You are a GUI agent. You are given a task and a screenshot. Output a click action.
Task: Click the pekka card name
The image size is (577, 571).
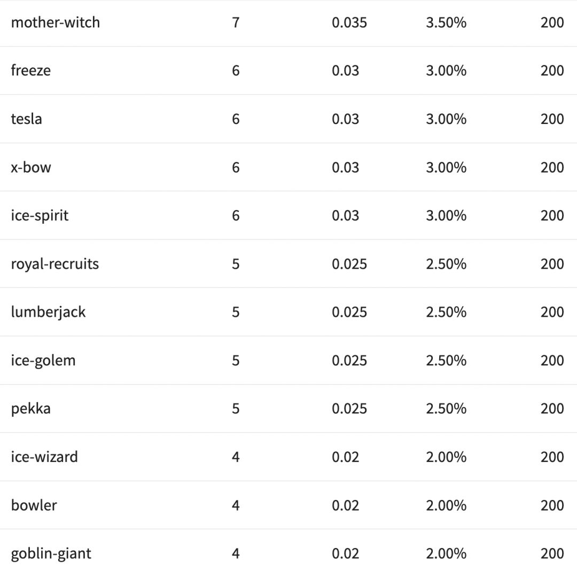pos(30,409)
